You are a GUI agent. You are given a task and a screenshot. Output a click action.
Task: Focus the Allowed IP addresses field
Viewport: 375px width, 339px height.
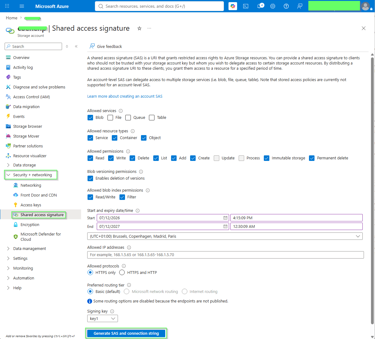[x=225, y=255]
